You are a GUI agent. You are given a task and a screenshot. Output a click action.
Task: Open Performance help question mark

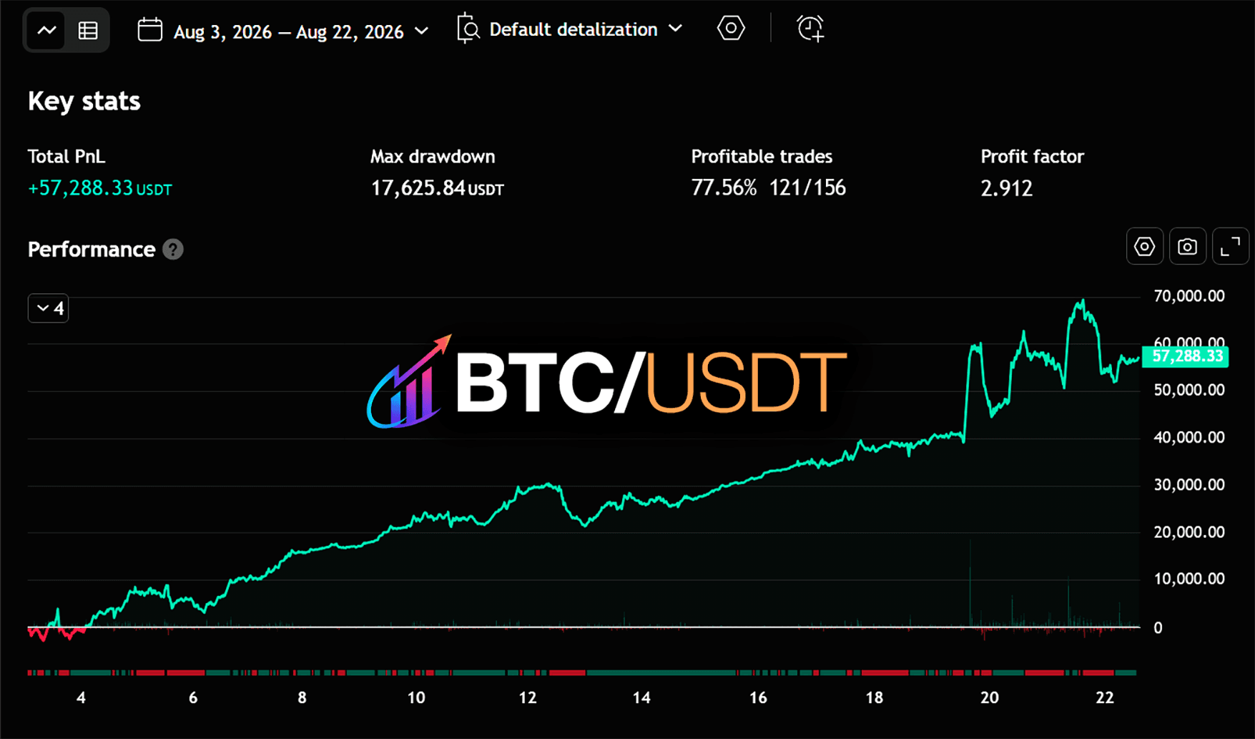tap(173, 250)
